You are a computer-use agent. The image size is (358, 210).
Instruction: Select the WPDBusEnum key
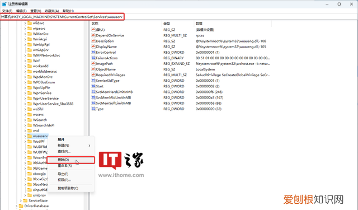coord(44,82)
